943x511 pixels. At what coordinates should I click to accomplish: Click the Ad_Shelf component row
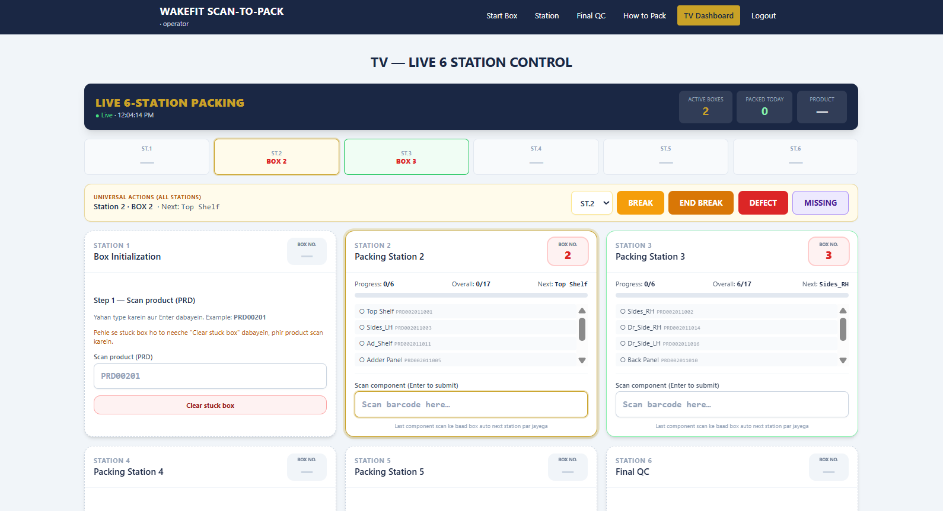(466, 343)
